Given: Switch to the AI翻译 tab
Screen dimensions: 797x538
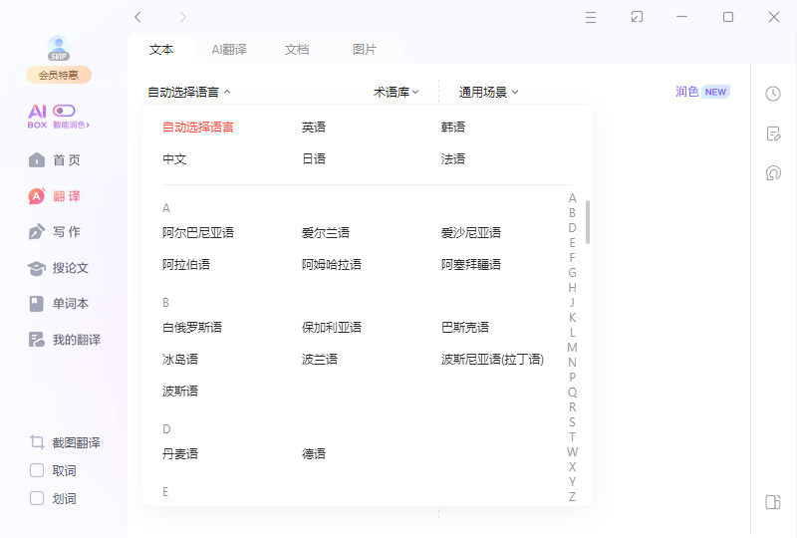Looking at the screenshot, I should [x=229, y=50].
